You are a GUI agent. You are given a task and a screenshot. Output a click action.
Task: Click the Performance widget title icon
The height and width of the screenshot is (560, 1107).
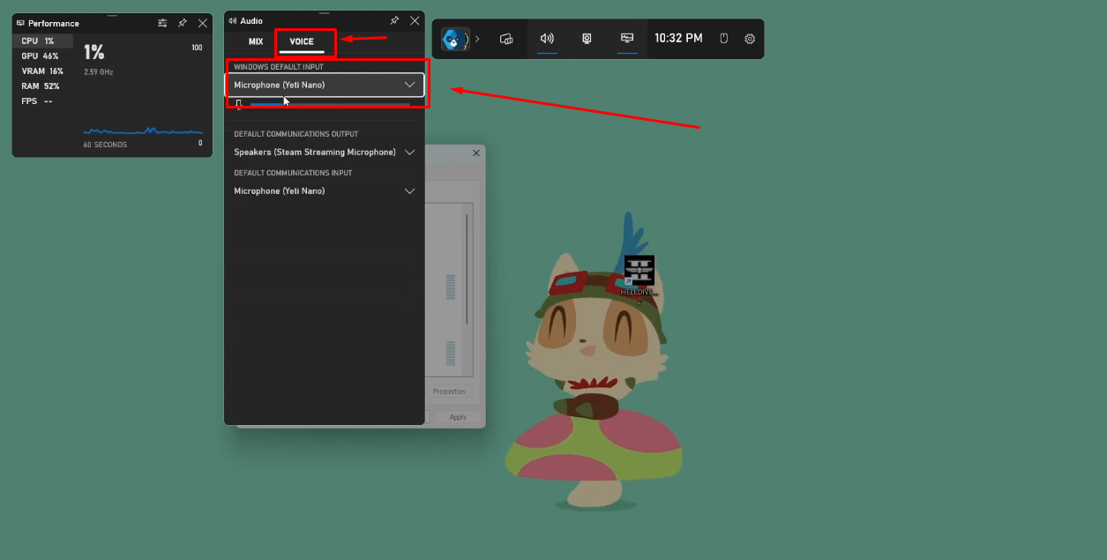tap(21, 23)
